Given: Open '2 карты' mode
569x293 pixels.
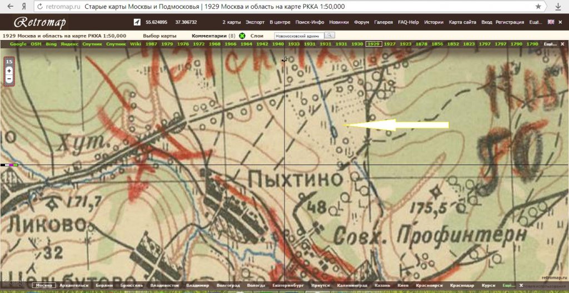Looking at the screenshot, I should point(232,22).
